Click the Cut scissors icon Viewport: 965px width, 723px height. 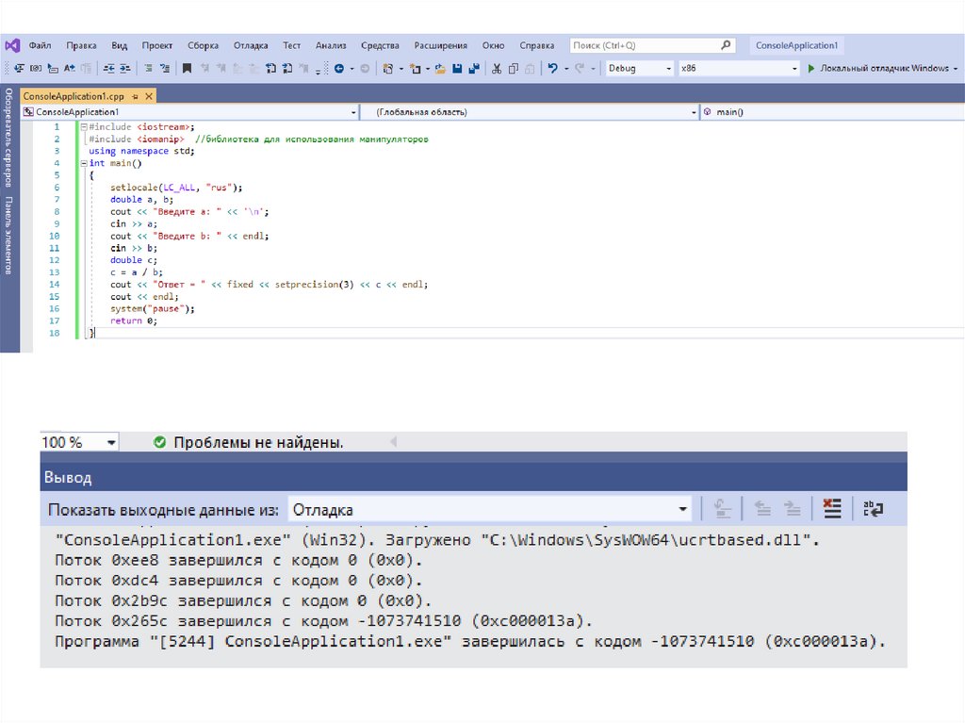[497, 69]
